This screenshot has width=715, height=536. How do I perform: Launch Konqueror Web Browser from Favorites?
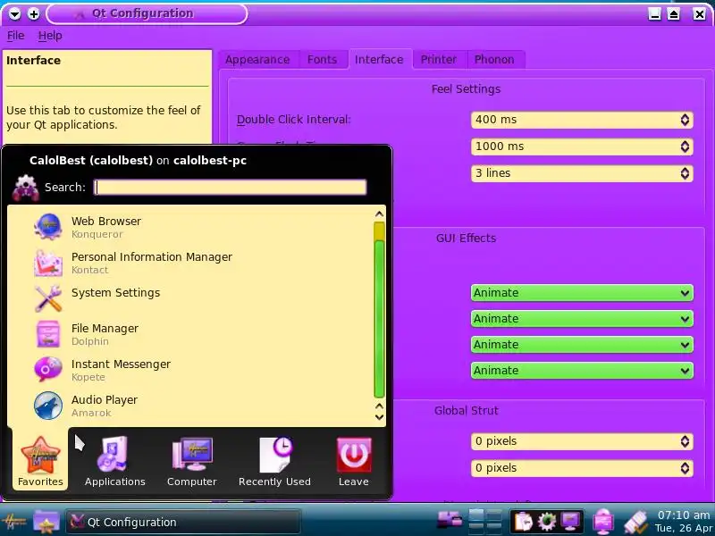point(48,227)
